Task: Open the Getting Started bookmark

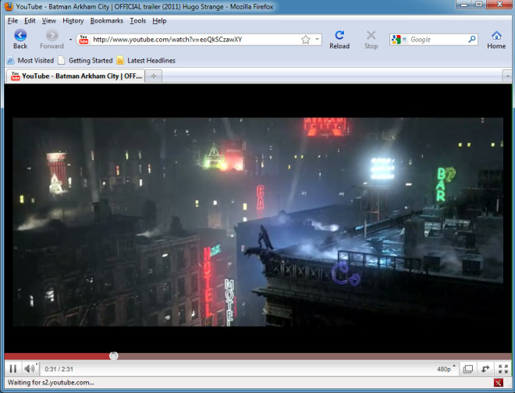Action: (85, 60)
